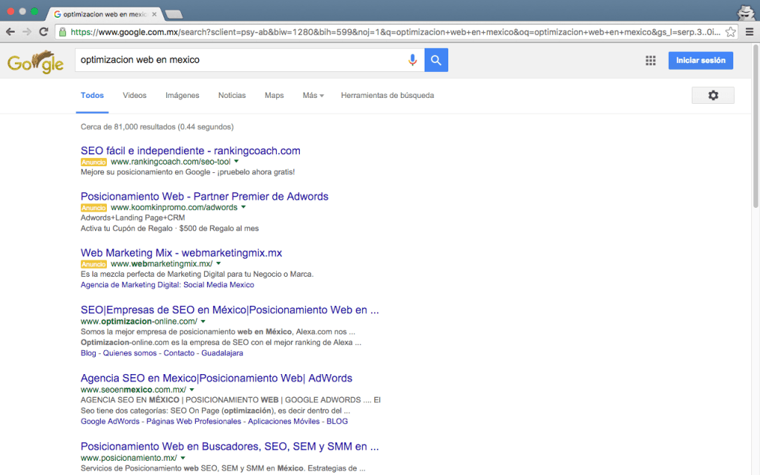Bookmark page with the star icon
The image size is (760, 475).
tap(730, 32)
